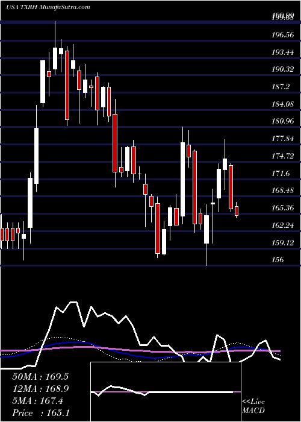
Task: Click the 190.32 price axis label
Action: coord(283,69)
